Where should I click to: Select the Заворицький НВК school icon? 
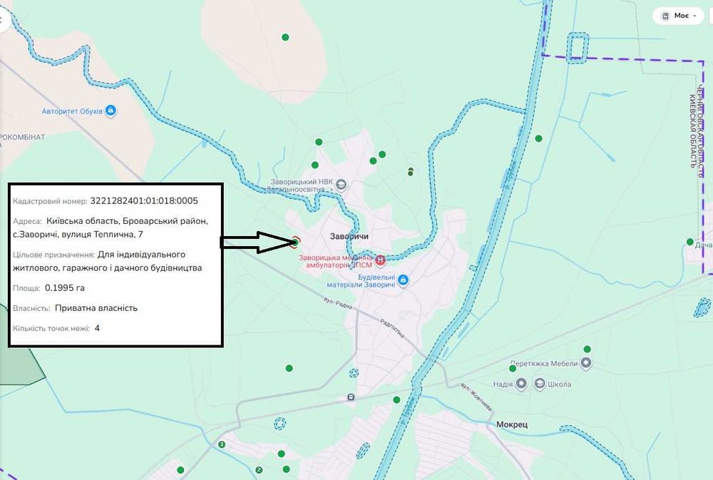[341, 185]
